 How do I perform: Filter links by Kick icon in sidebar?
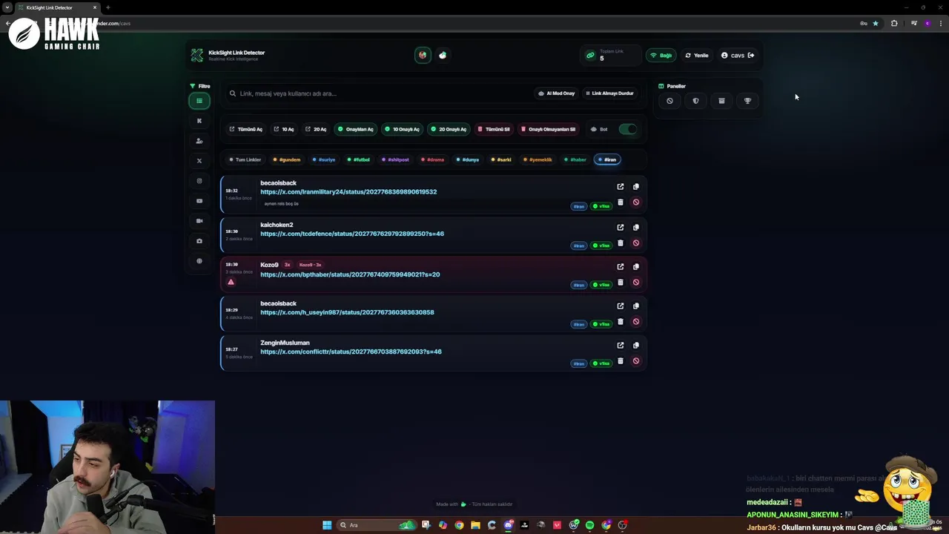[x=199, y=121]
